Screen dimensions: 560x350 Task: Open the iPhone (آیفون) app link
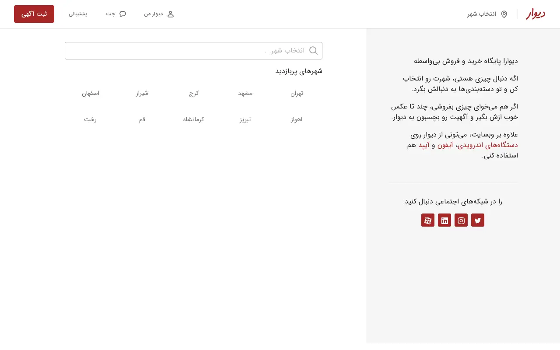tap(444, 145)
